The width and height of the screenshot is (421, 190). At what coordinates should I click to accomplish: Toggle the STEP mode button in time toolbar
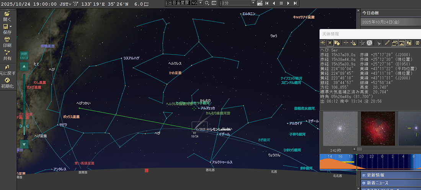tap(260, 3)
